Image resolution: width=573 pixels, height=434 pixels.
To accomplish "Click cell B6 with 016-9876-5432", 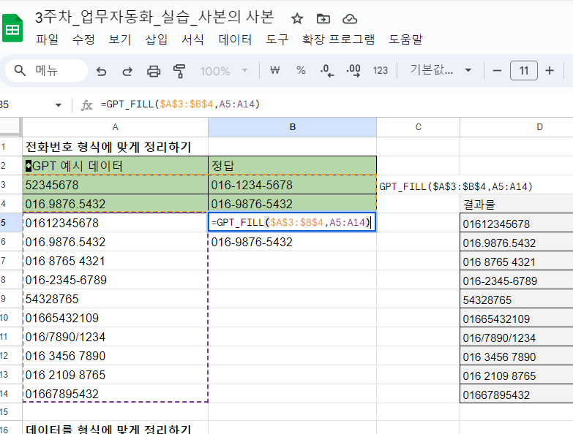I will 292,242.
